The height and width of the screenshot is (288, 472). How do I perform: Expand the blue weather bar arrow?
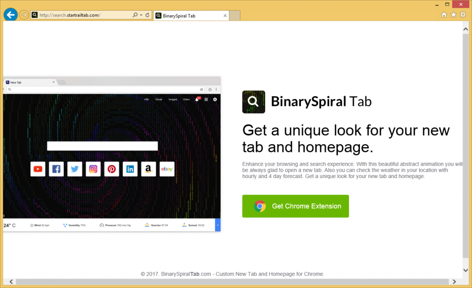(x=218, y=225)
